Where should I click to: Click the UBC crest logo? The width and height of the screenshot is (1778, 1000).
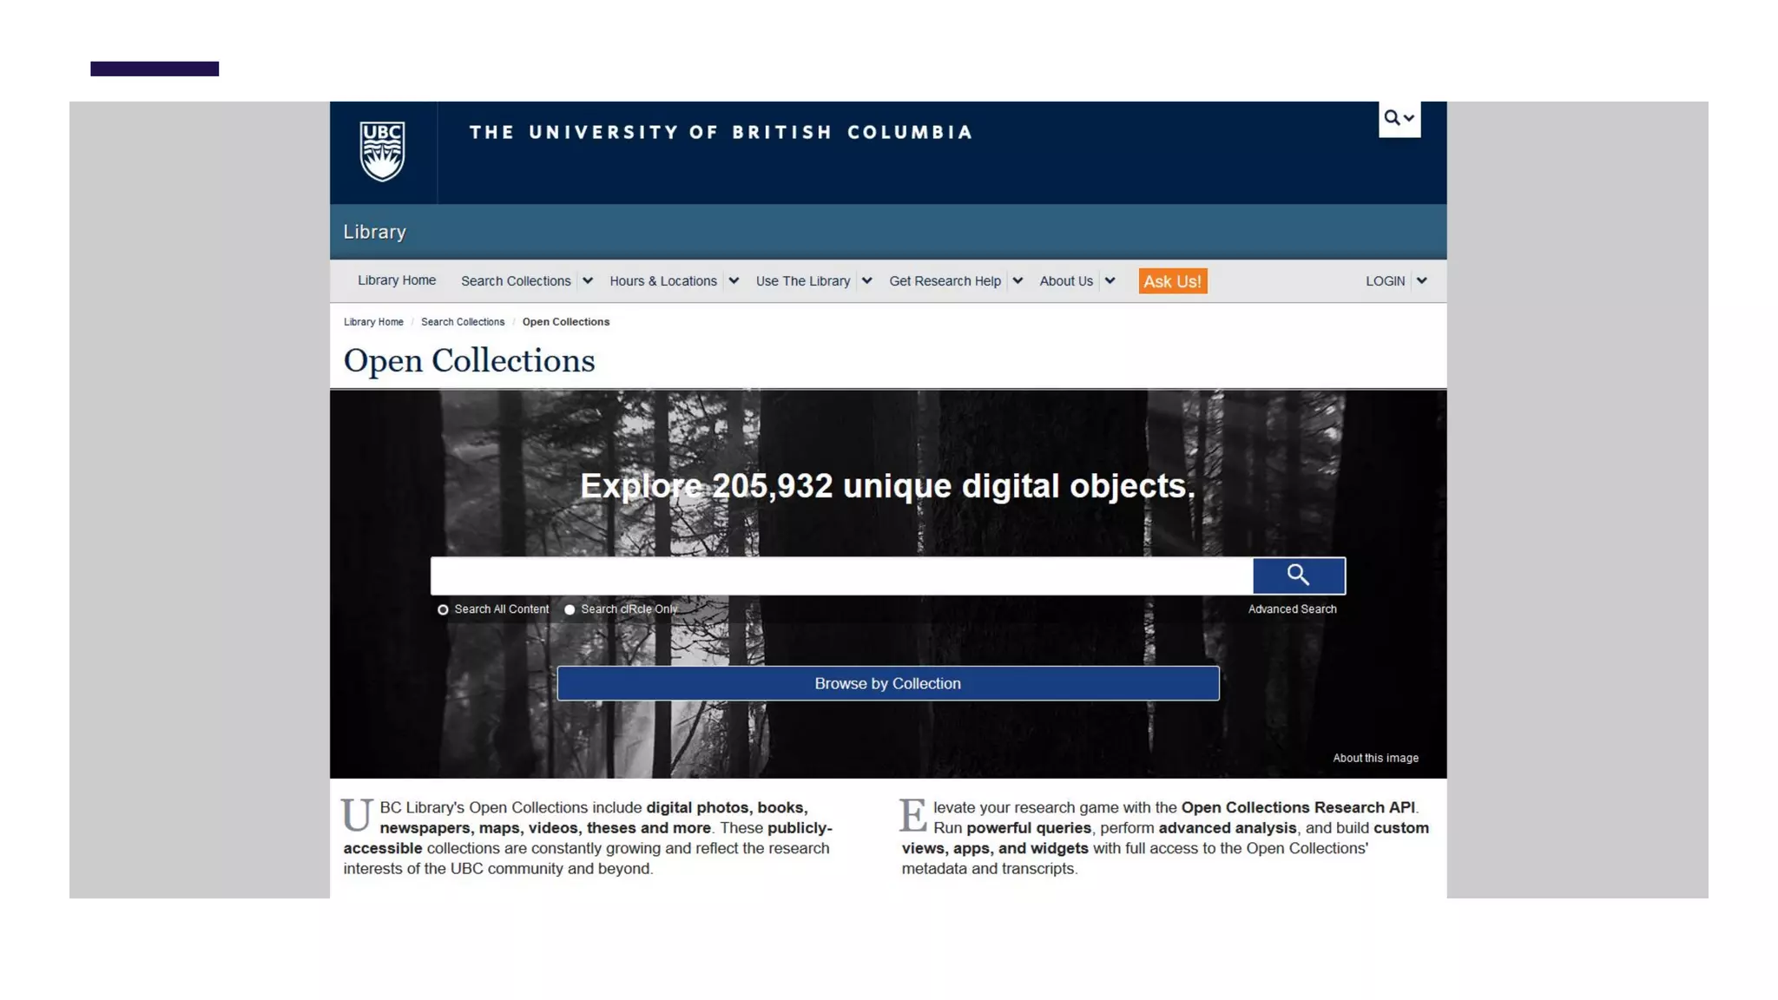tap(382, 151)
